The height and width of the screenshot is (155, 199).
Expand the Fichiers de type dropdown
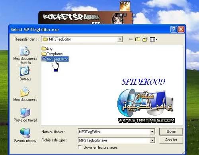(x=152, y=140)
